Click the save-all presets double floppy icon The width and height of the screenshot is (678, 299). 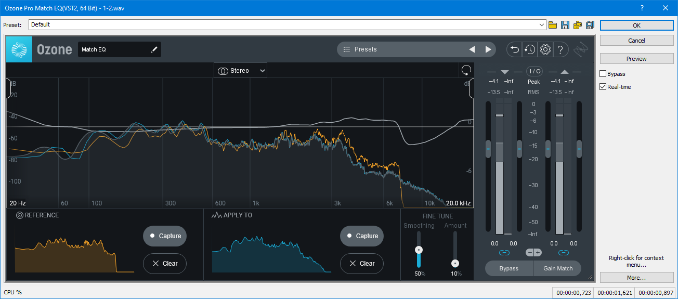(x=590, y=25)
